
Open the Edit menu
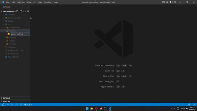(13, 2)
